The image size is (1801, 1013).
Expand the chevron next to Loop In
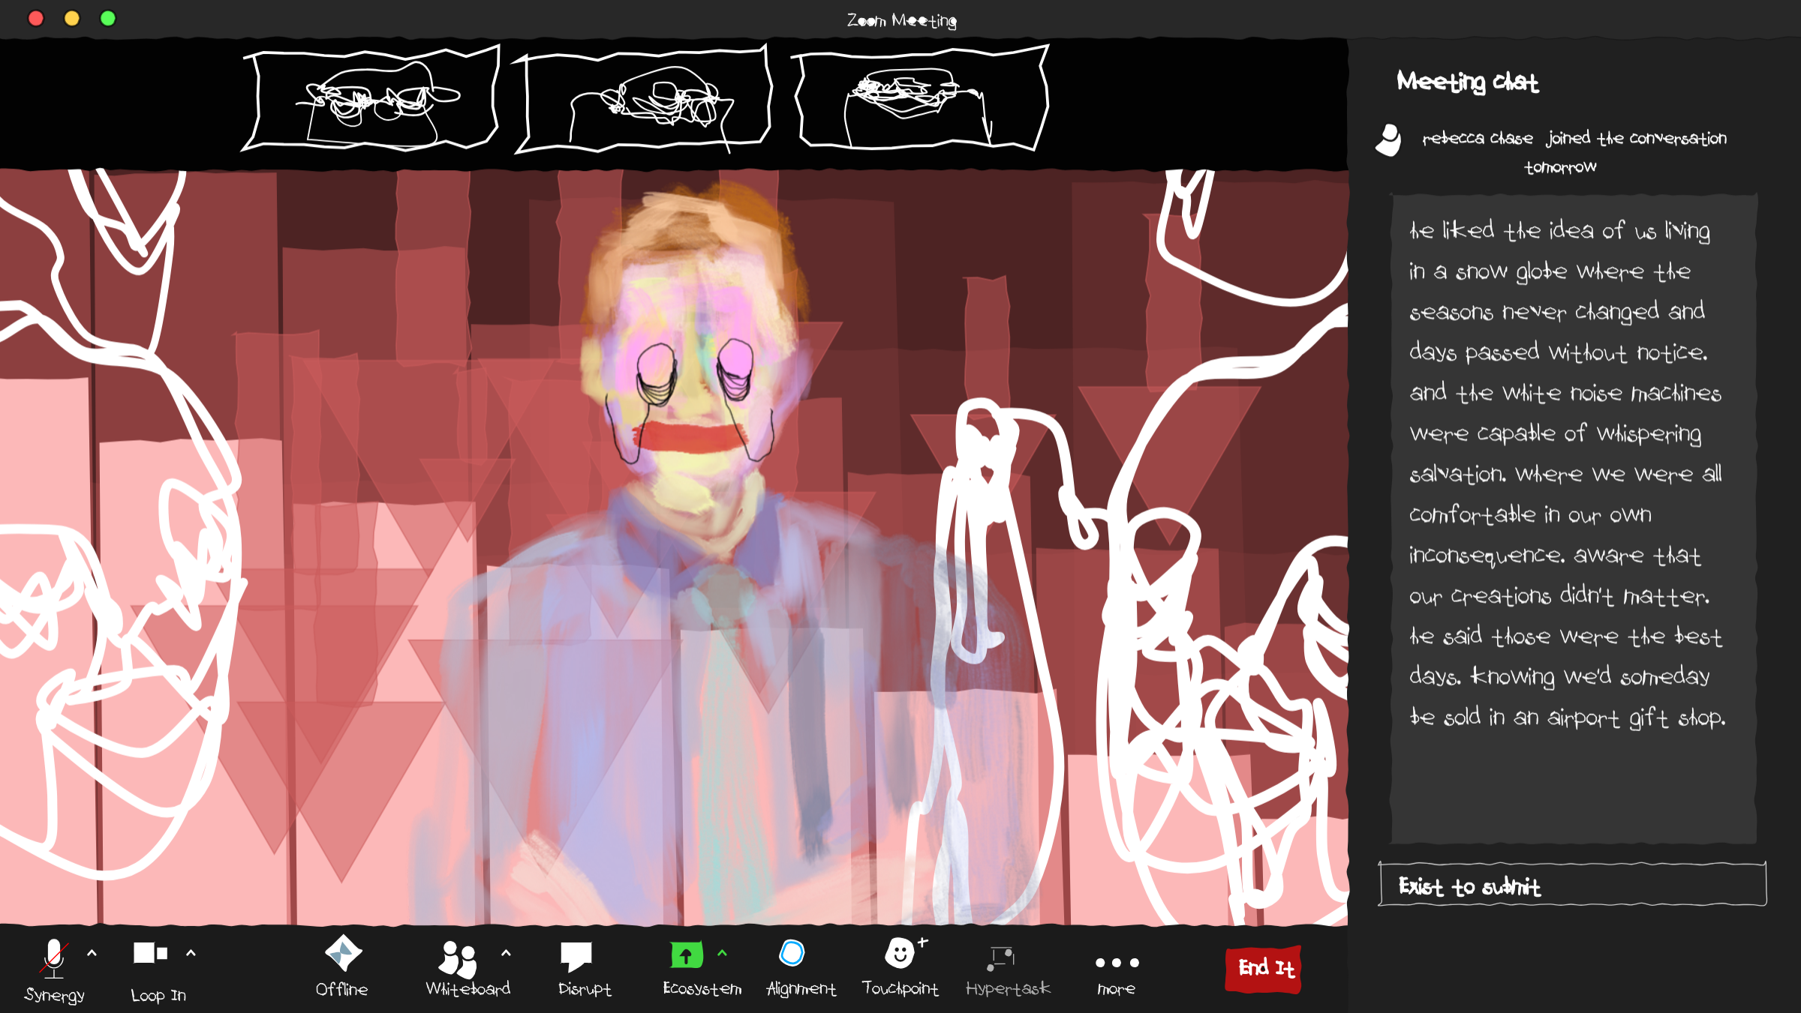pos(191,953)
